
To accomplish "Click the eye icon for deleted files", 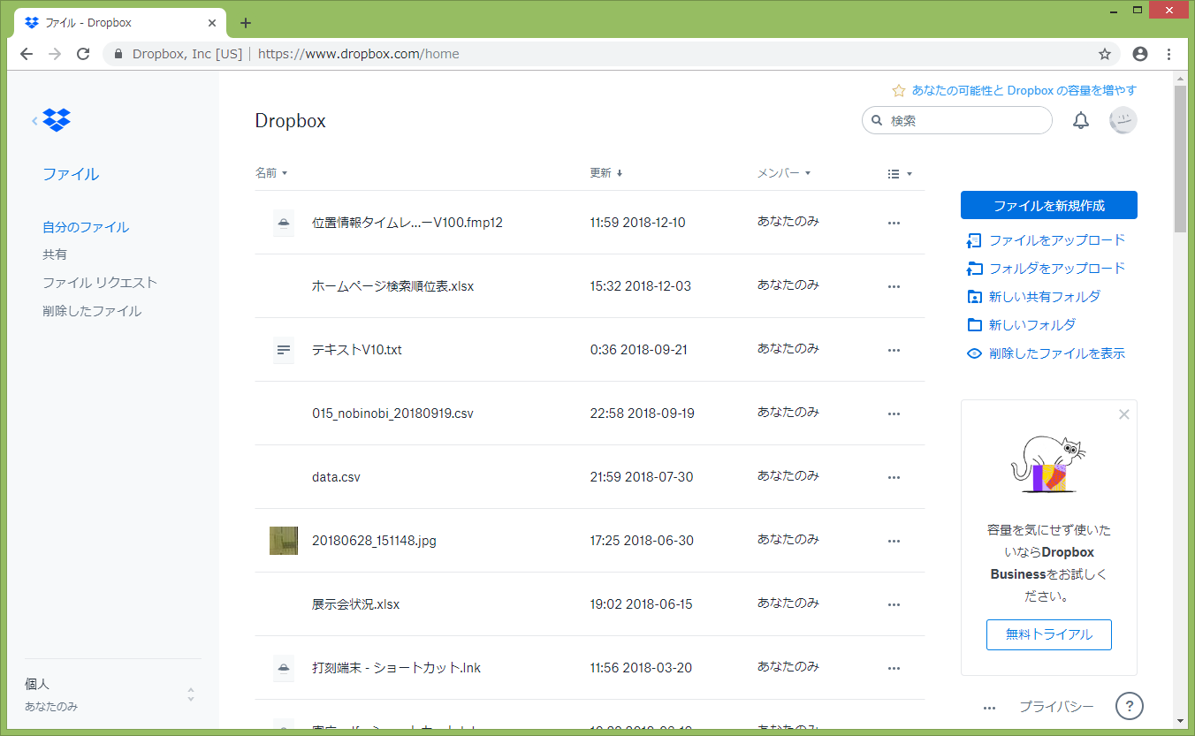I will coord(974,353).
